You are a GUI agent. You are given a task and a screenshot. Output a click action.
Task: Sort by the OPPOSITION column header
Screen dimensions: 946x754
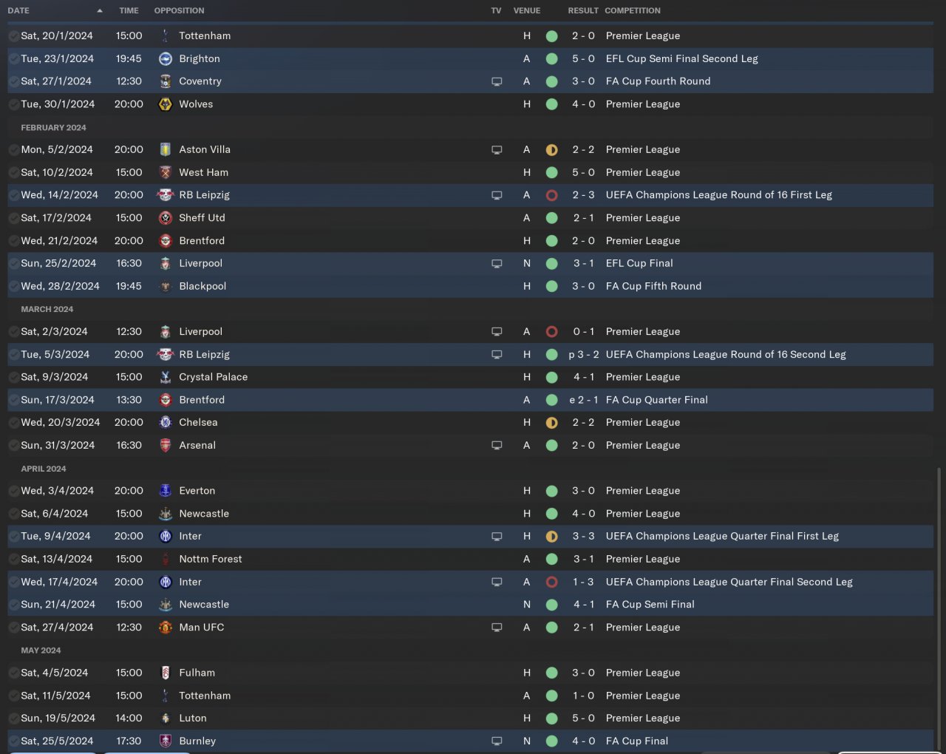click(179, 10)
